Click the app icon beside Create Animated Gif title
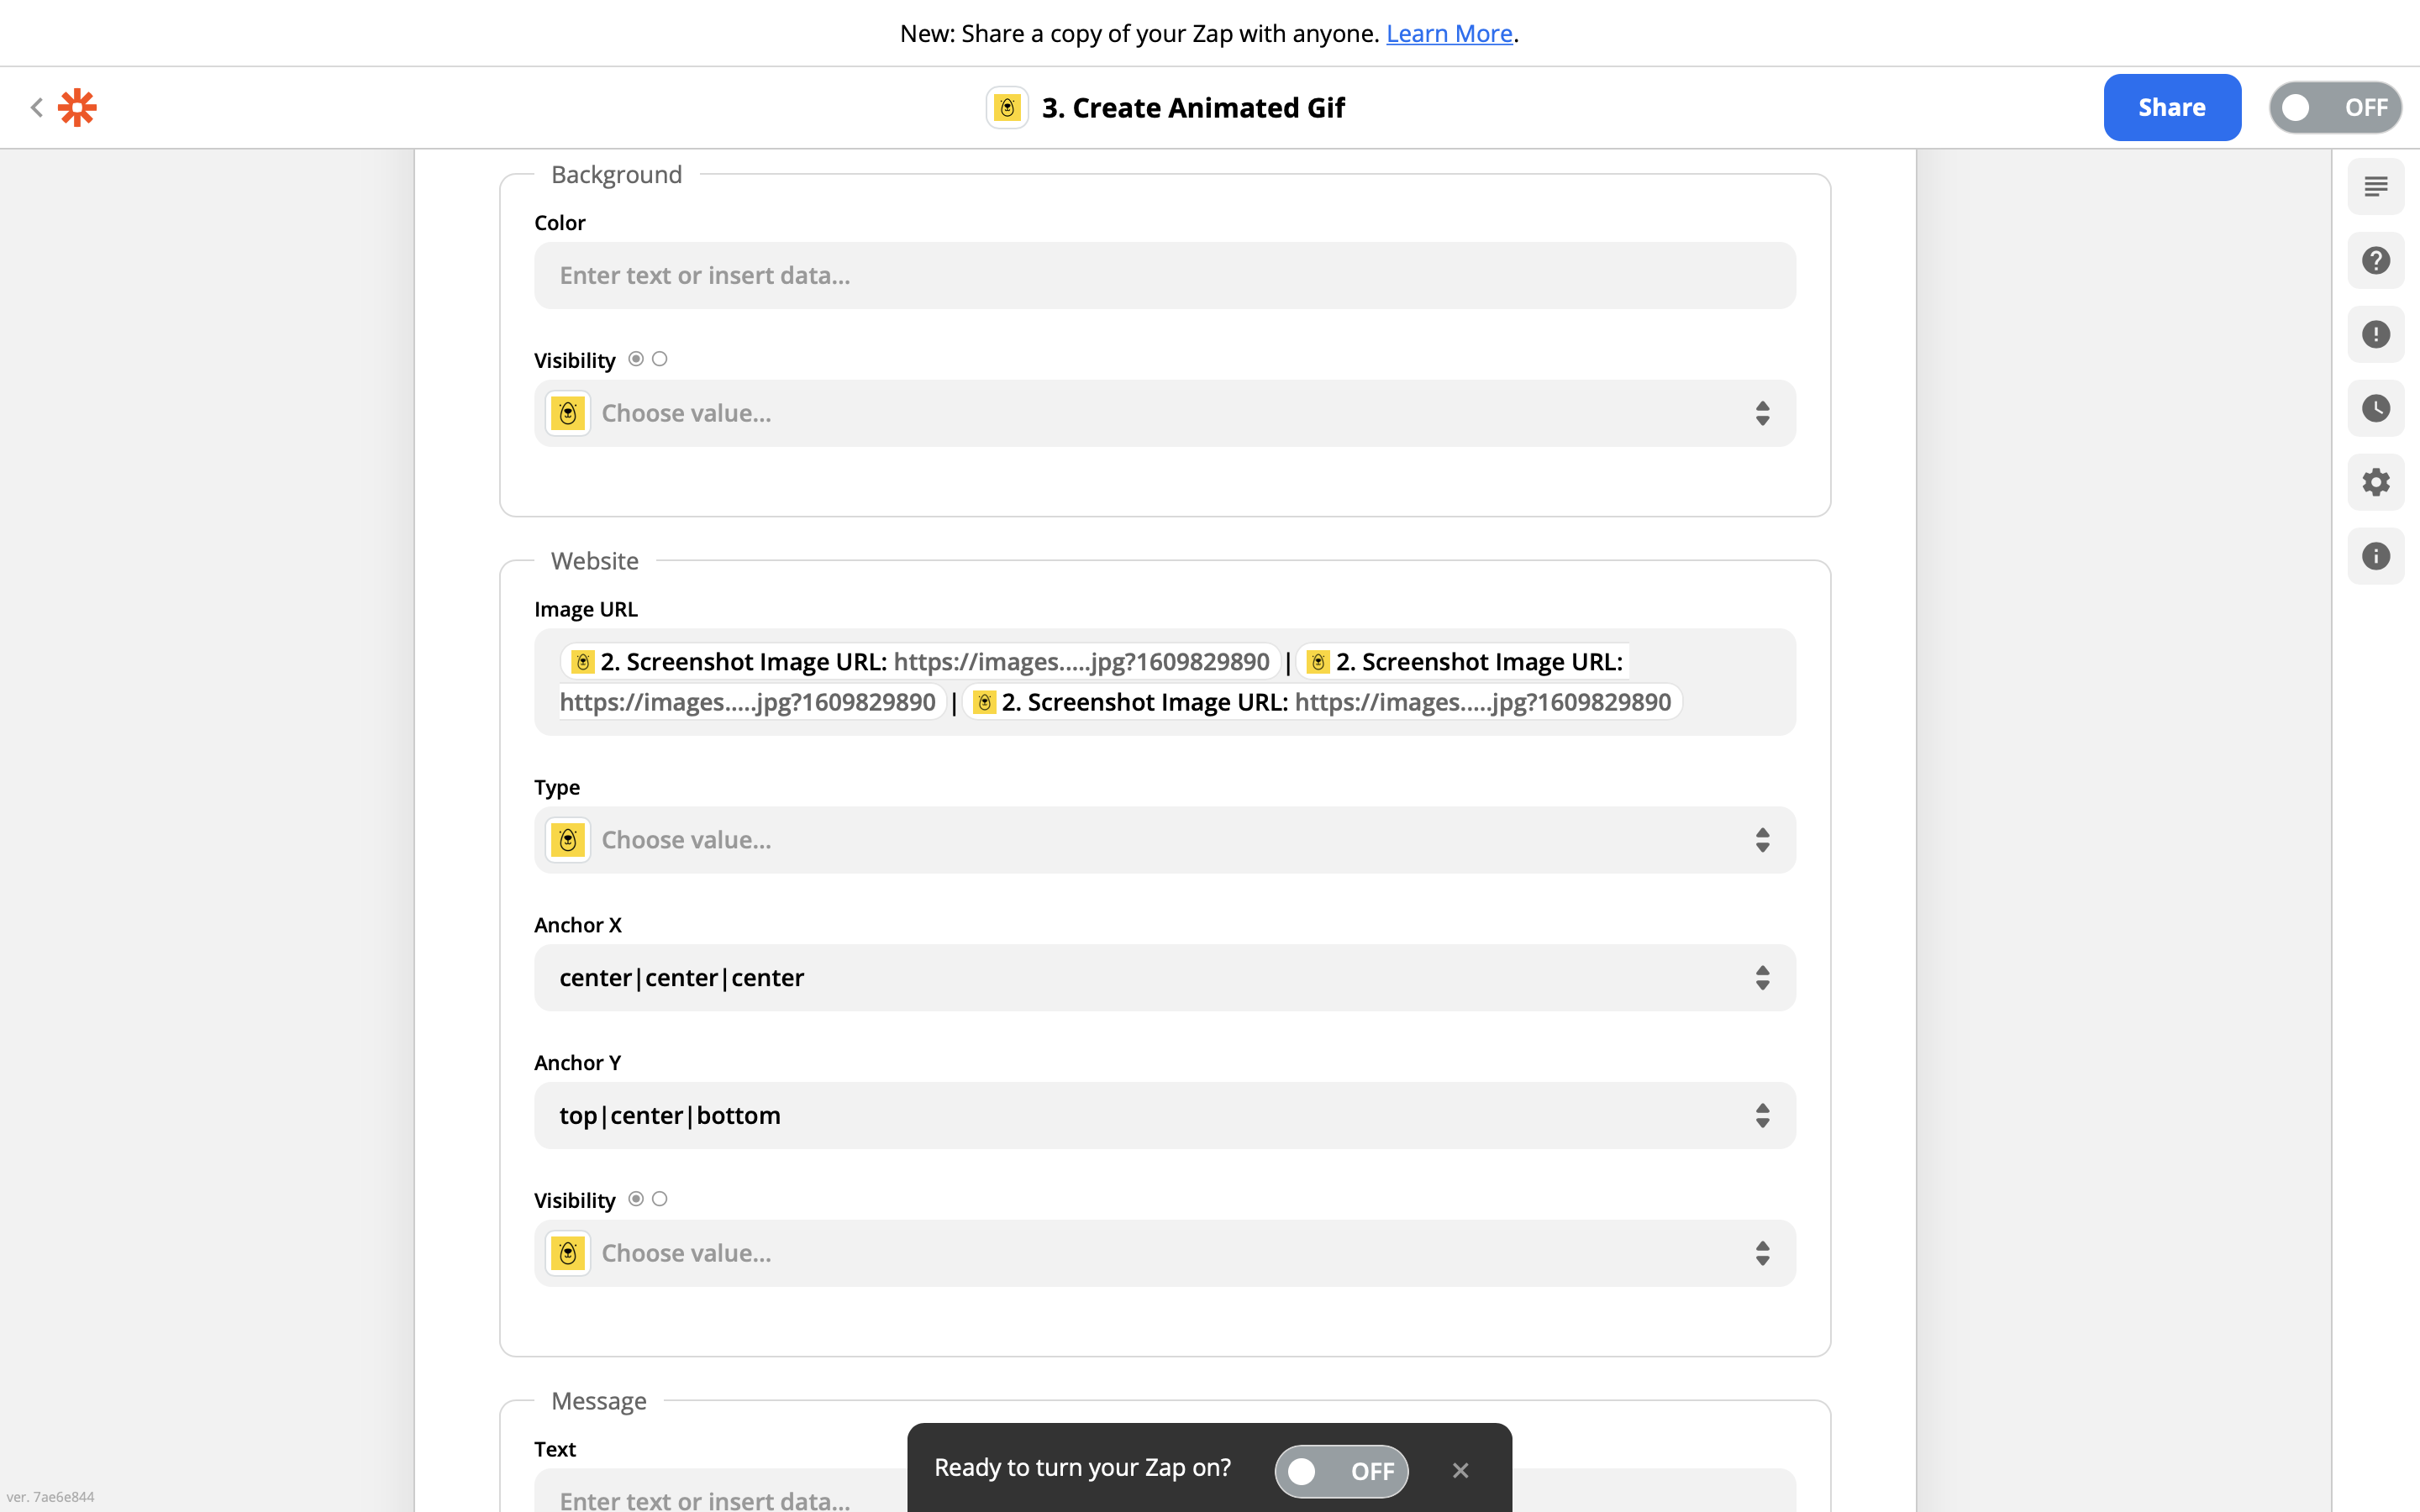This screenshot has height=1512, width=2420. point(1007,107)
